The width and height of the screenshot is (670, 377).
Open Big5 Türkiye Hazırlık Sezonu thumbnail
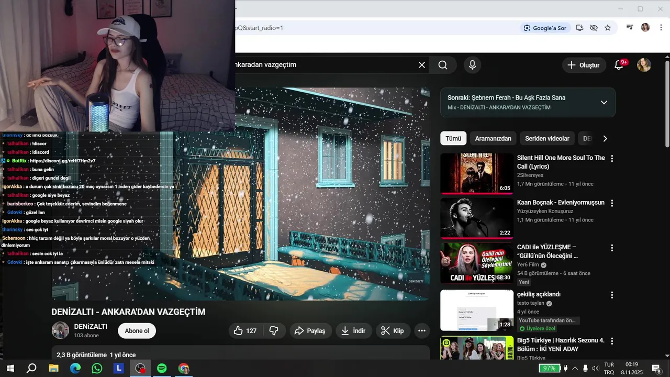(x=477, y=348)
